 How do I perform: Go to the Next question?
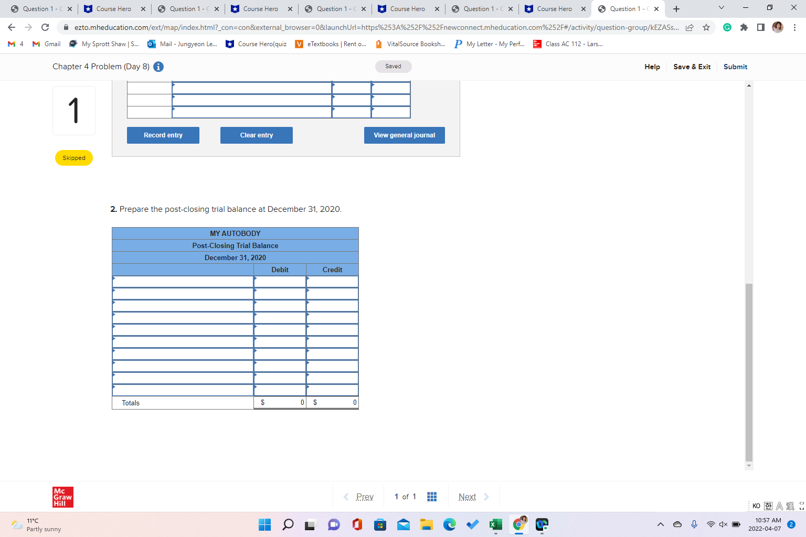[473, 497]
